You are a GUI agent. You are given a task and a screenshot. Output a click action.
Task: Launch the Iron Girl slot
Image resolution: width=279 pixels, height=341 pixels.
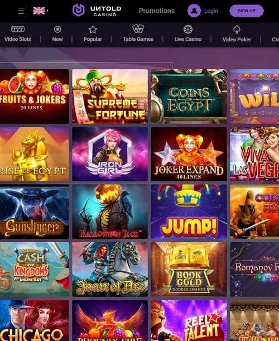click(110, 154)
